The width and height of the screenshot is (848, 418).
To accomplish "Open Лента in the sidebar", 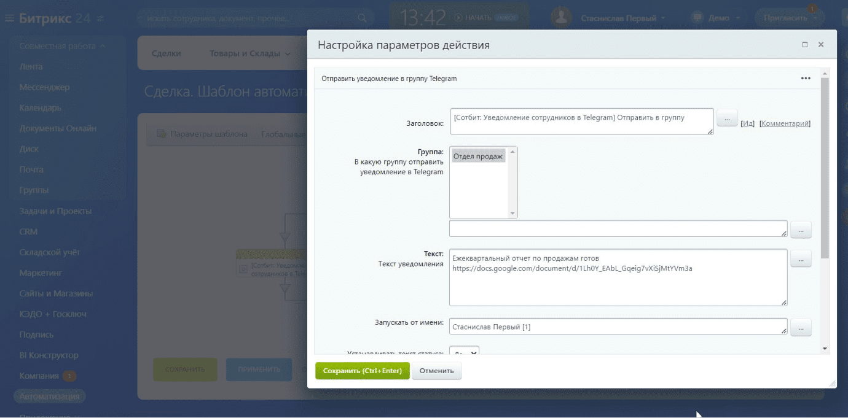I will point(31,66).
